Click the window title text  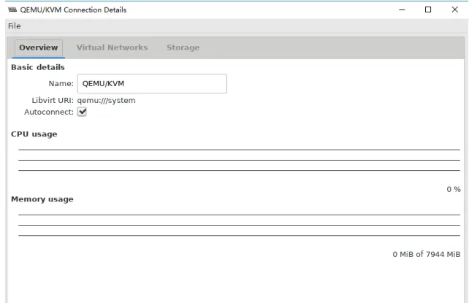pyautogui.click(x=73, y=10)
